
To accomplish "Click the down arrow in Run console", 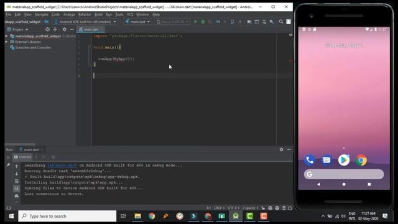I will (17, 174).
